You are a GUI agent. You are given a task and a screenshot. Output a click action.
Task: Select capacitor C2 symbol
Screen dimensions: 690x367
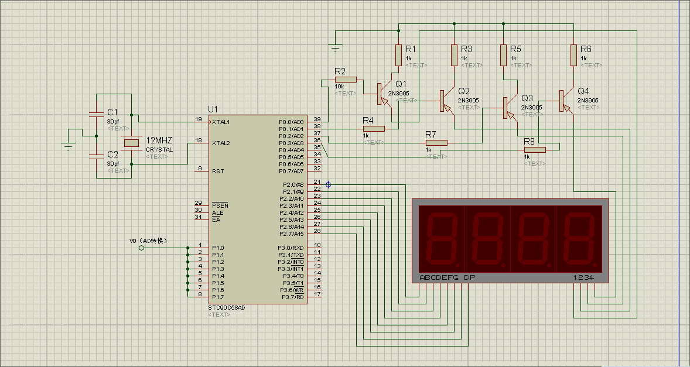[97, 157]
